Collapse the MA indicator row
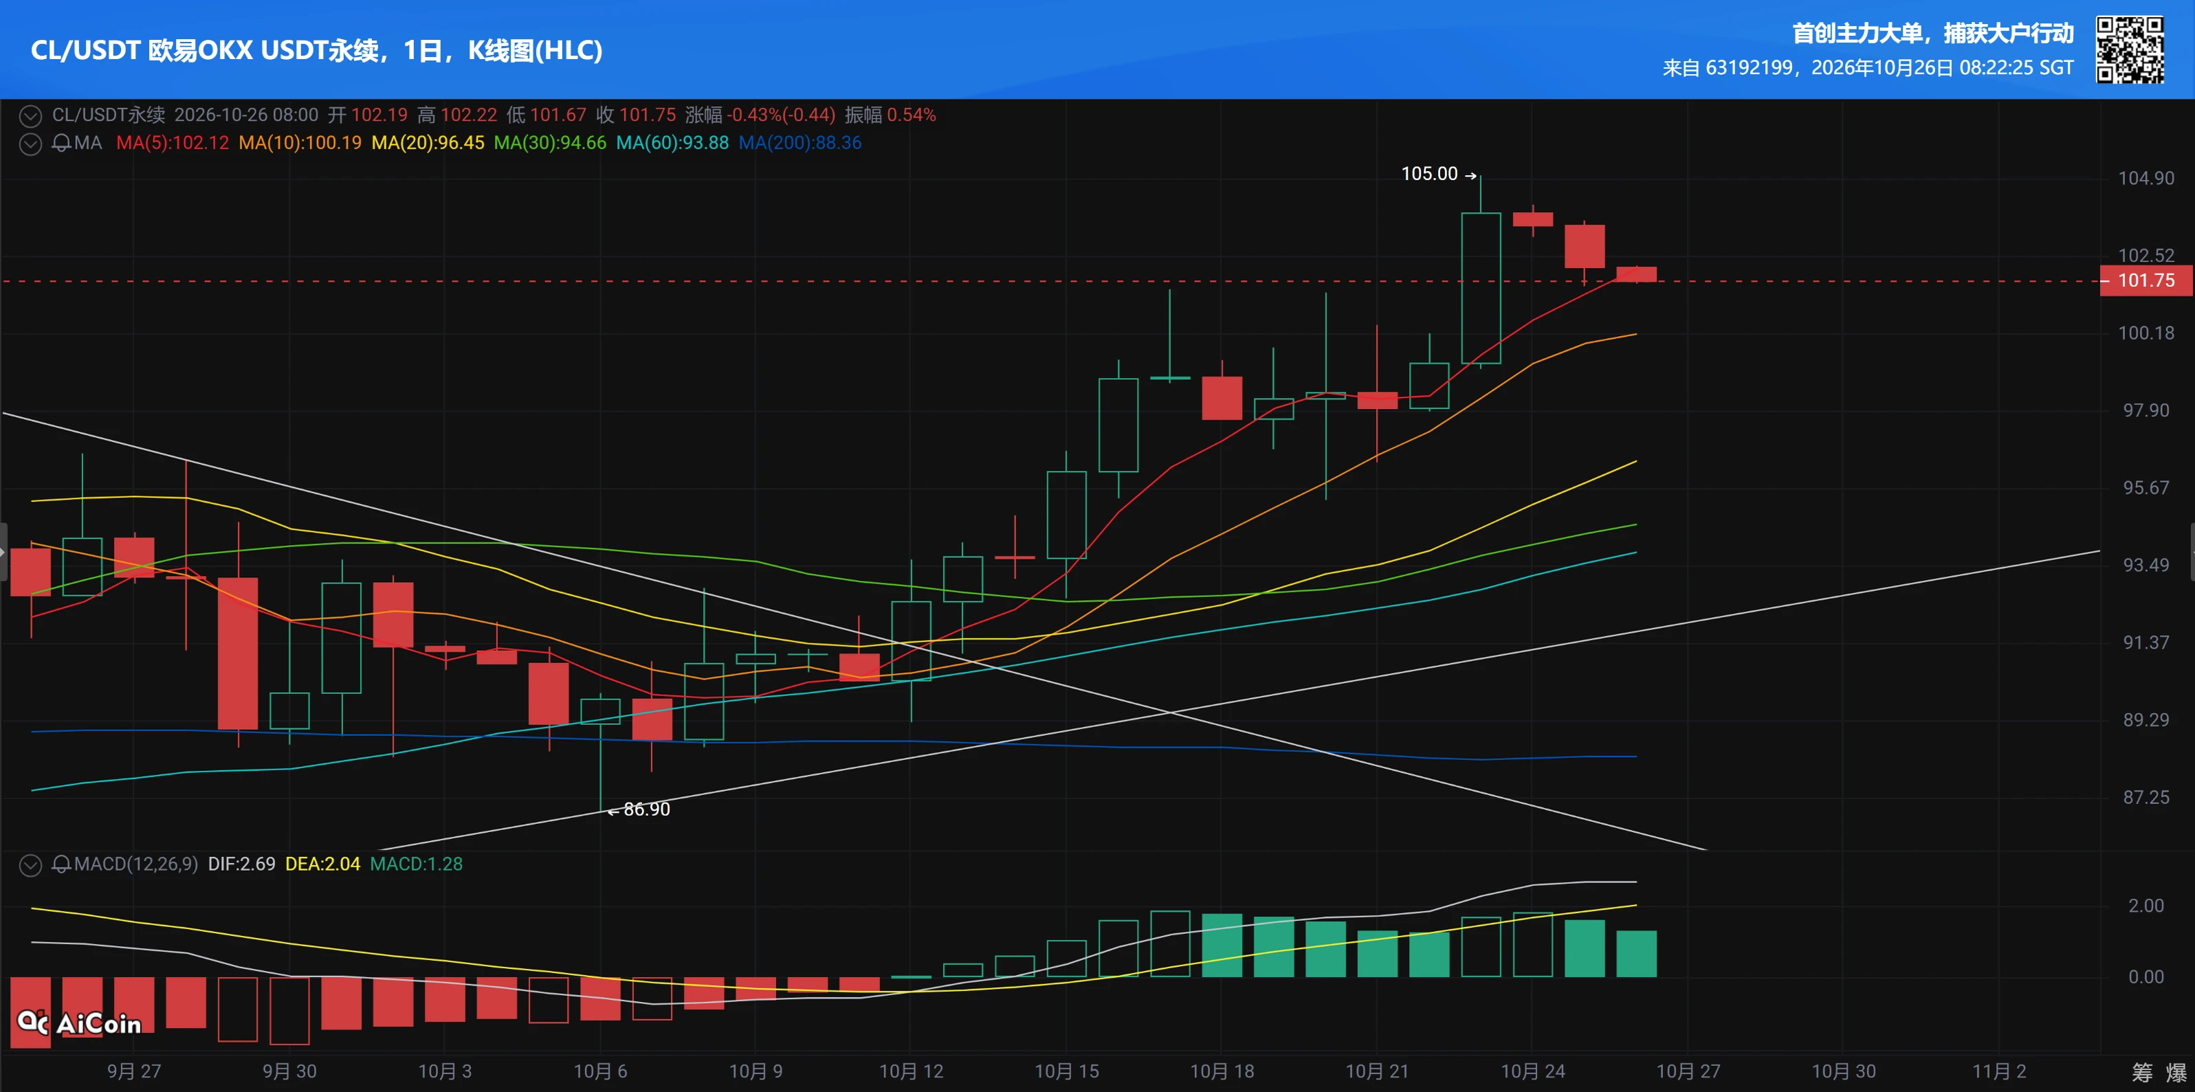This screenshot has width=2195, height=1092. click(x=31, y=144)
